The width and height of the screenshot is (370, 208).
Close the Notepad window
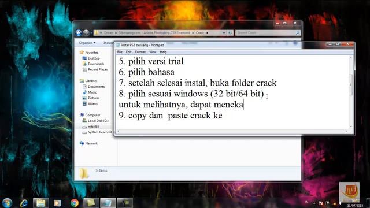click(x=347, y=44)
